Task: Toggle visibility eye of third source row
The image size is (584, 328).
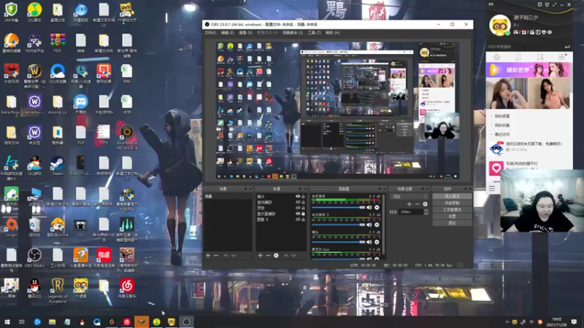Action: [x=298, y=208]
